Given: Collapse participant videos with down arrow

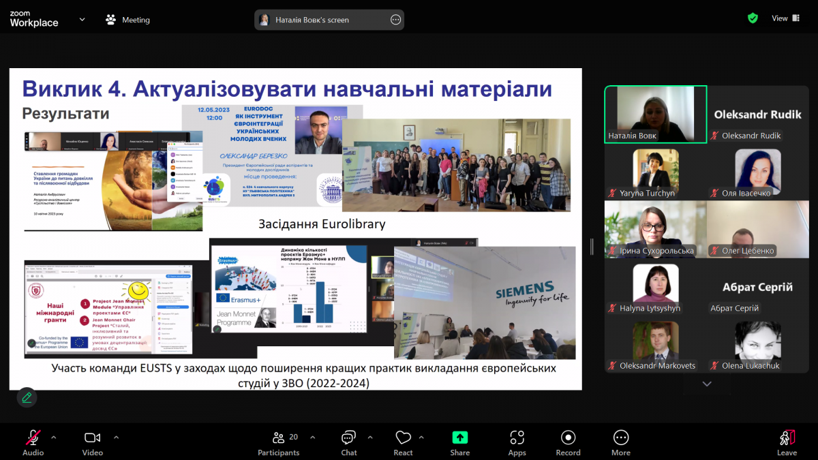Looking at the screenshot, I should click(x=706, y=383).
